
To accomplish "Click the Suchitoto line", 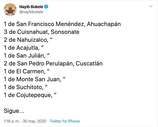I will (x=25, y=87).
